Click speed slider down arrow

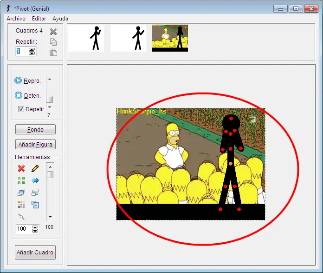click(x=50, y=107)
